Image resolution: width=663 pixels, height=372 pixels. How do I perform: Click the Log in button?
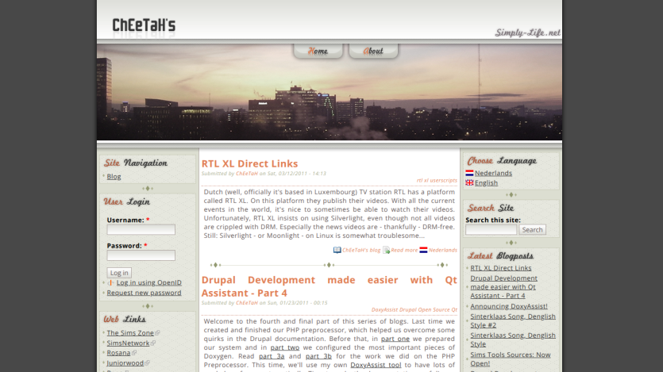(119, 273)
